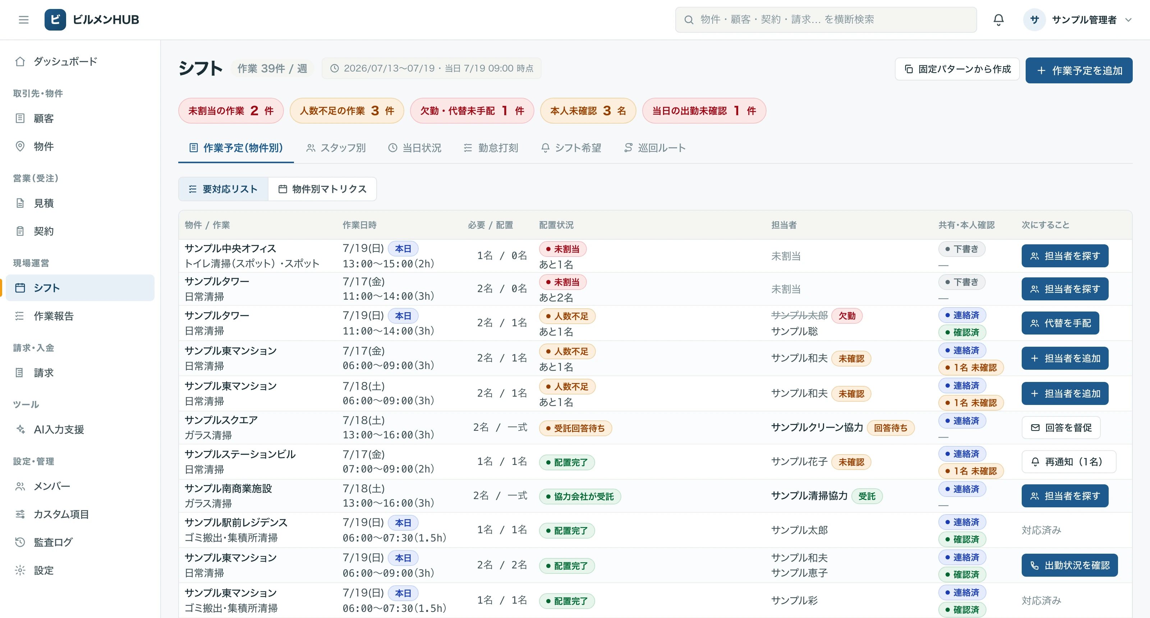Switch to the スタッフ別 tab

coord(336,148)
